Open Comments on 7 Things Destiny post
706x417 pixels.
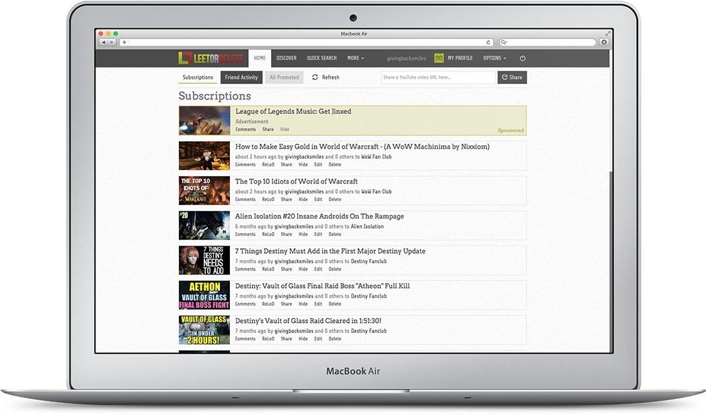click(x=245, y=269)
